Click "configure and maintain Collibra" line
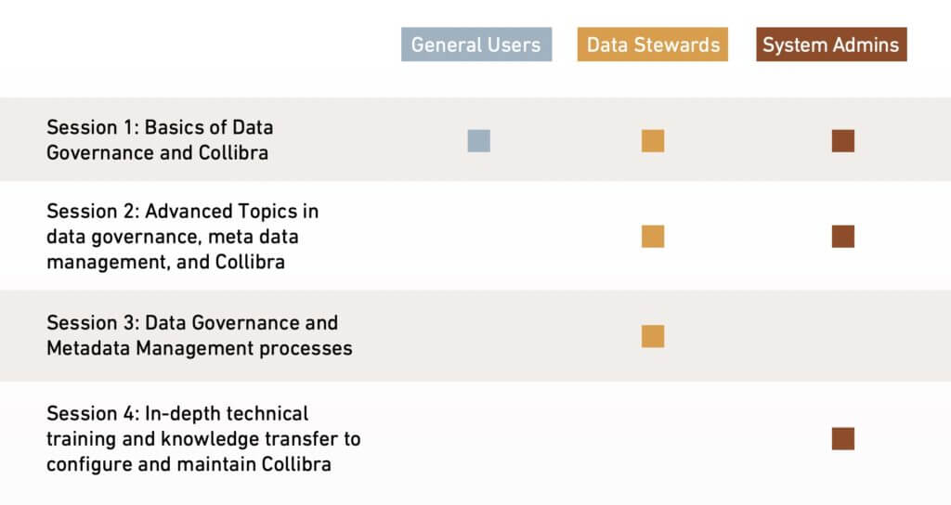 click(189, 464)
